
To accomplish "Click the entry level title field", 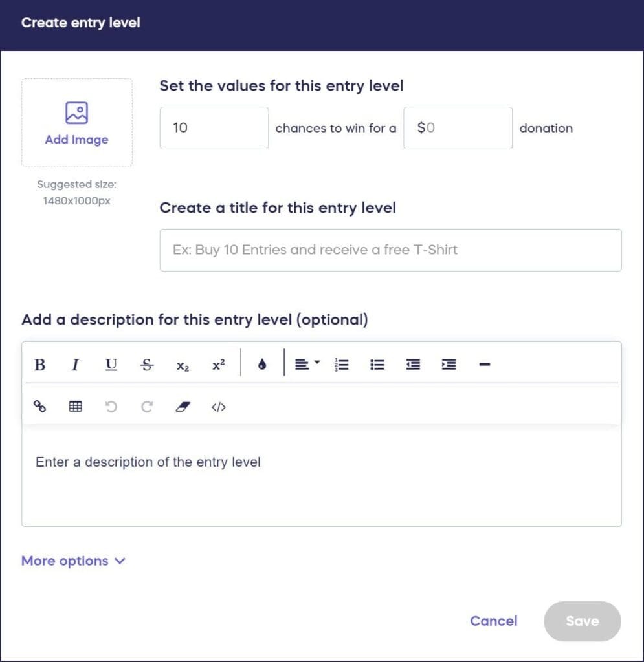I will tap(390, 250).
